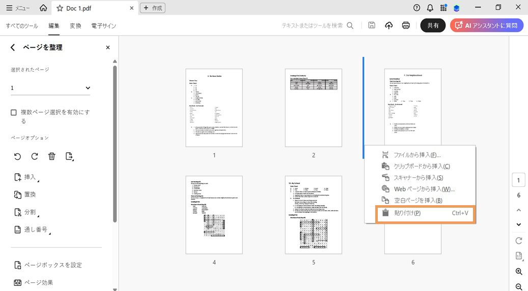
Task: Select page 2 thumbnail
Action: point(314,108)
